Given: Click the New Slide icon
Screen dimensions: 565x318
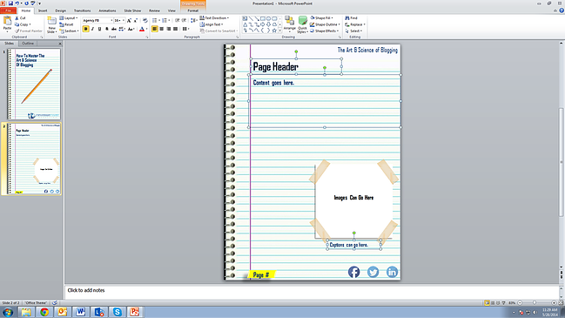Looking at the screenshot, I should 52,22.
